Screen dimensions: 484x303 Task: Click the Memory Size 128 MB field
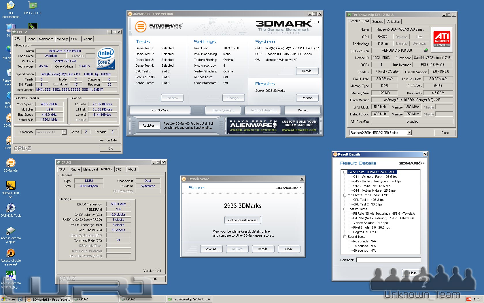point(384,93)
